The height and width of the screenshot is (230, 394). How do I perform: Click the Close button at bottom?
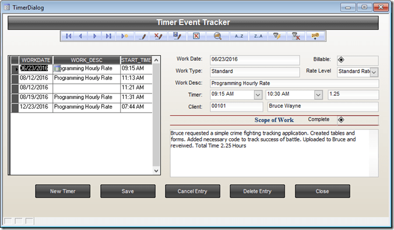tap(322, 191)
